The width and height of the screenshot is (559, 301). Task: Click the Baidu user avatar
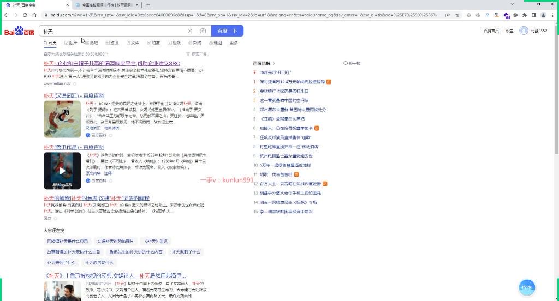click(x=524, y=31)
